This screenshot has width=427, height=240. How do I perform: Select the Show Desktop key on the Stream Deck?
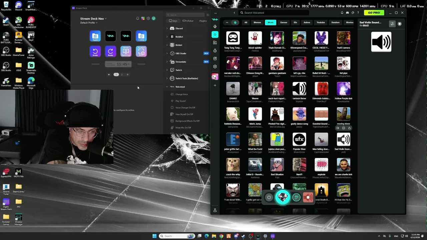coord(126,51)
